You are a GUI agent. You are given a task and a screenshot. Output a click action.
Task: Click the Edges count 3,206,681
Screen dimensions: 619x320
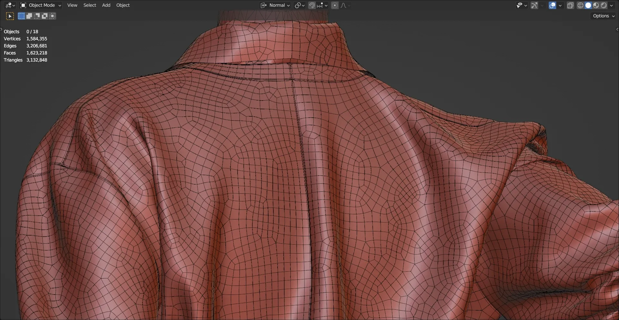(37, 46)
